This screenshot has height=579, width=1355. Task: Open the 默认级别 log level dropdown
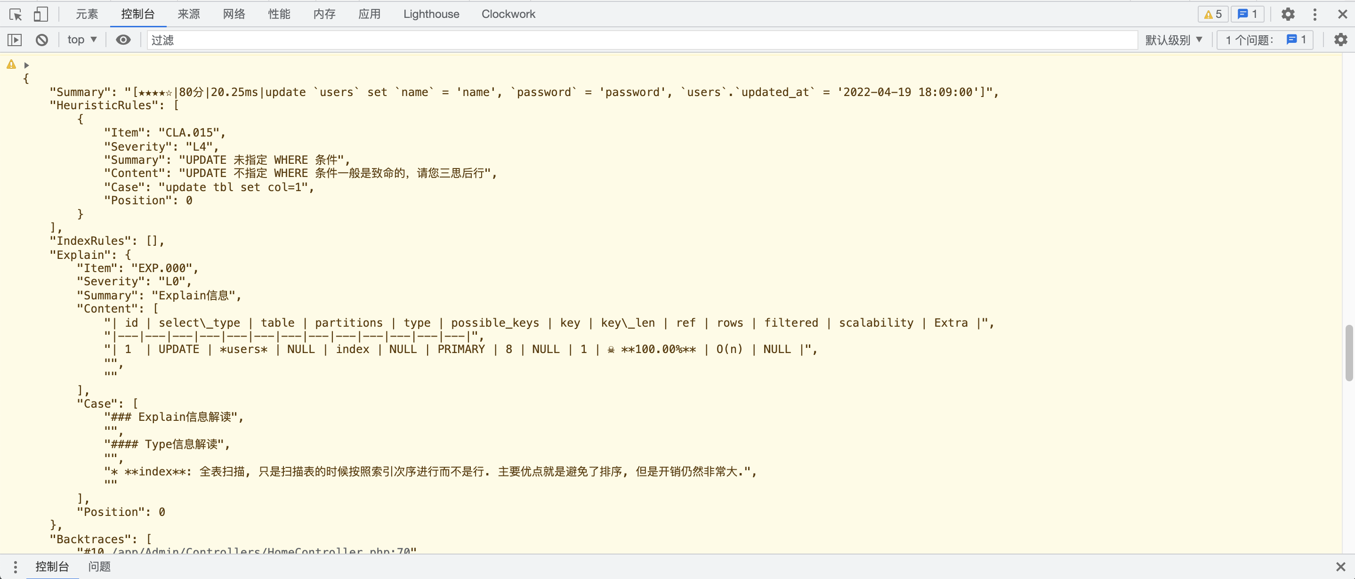(x=1174, y=40)
